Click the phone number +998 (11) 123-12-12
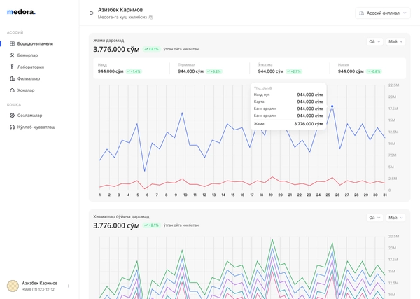Viewport: 420px width, 299px height. pos(38,290)
